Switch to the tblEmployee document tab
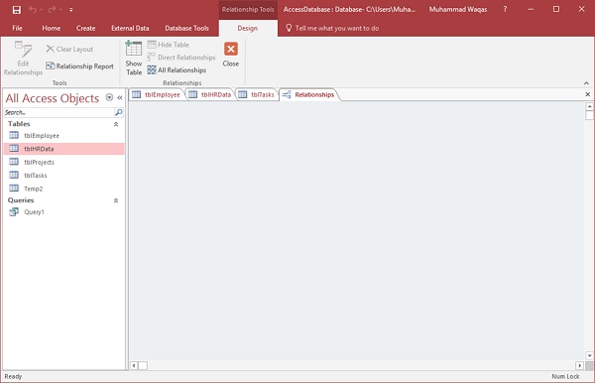 pyautogui.click(x=157, y=94)
